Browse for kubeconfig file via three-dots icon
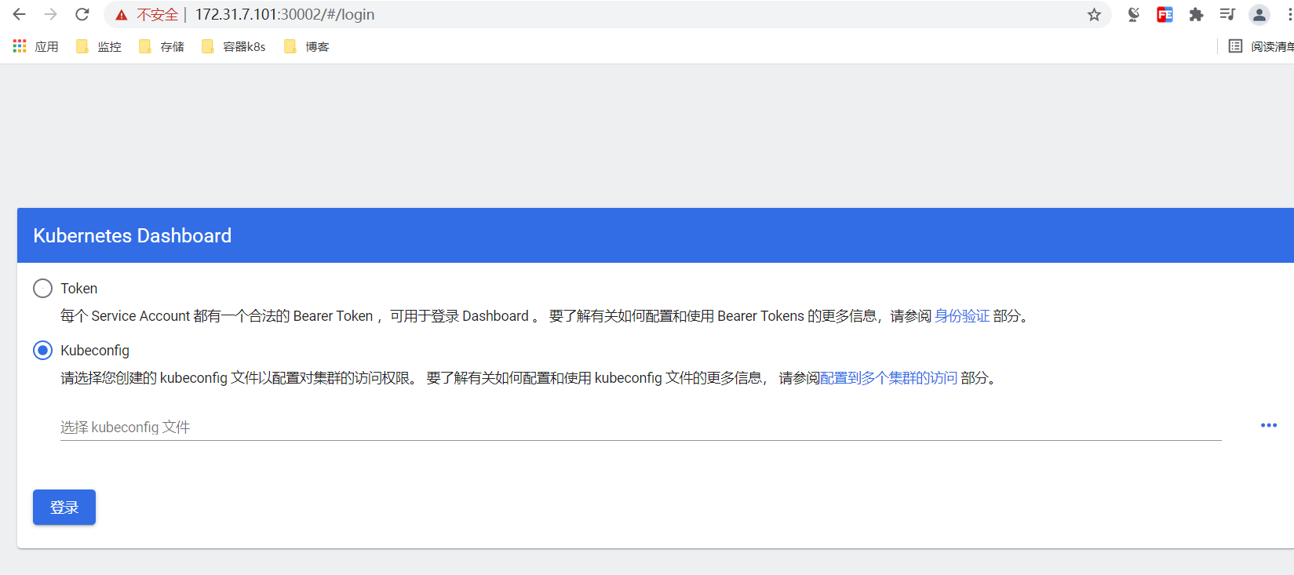The width and height of the screenshot is (1294, 575). (x=1269, y=425)
